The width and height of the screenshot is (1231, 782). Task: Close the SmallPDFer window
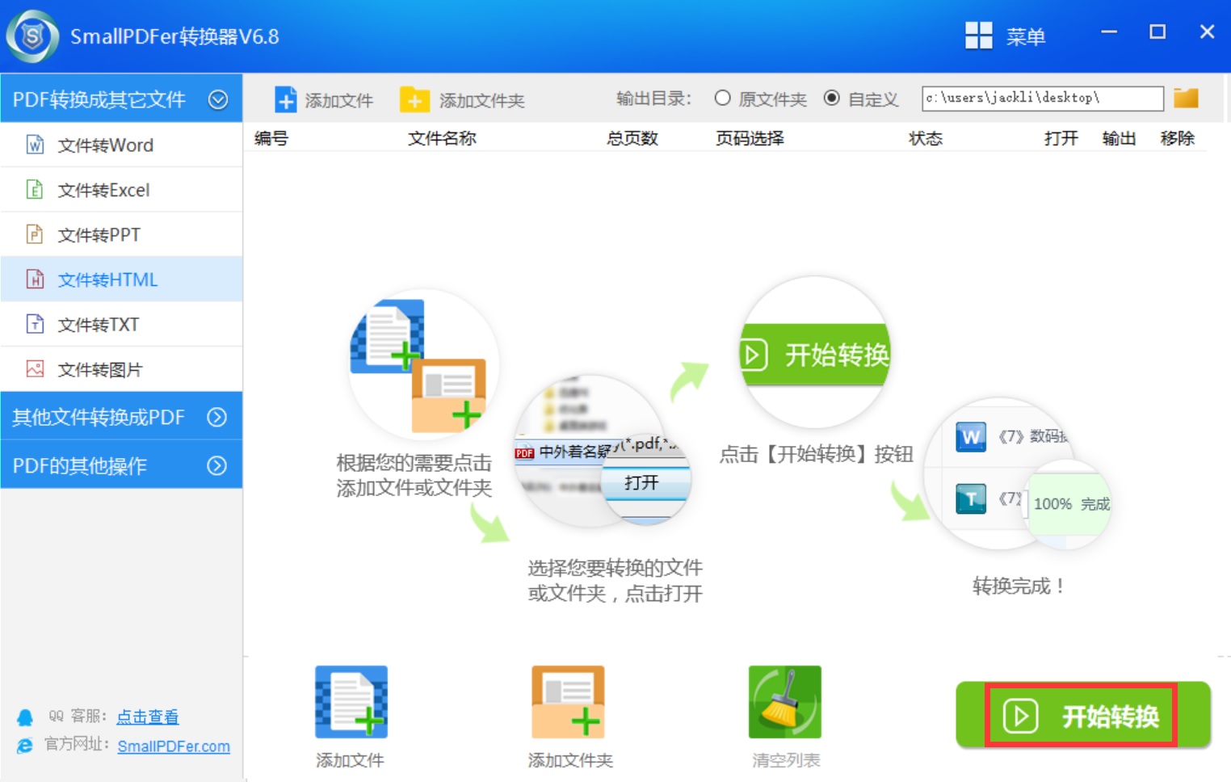1207,32
